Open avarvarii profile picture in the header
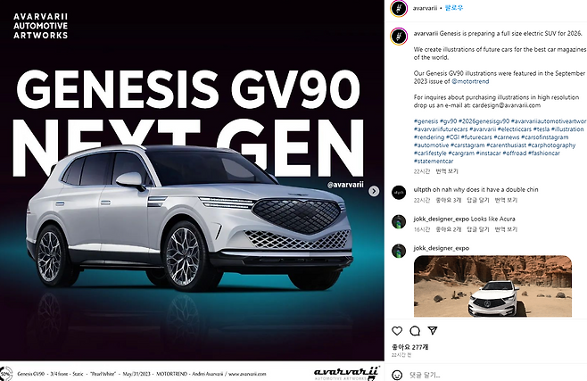587x381 pixels. (399, 8)
